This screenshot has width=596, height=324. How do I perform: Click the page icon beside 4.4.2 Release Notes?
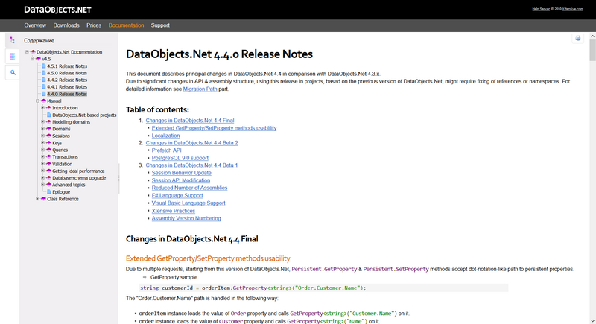[x=44, y=80]
